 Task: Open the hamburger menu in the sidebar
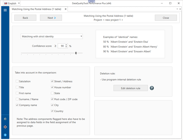(x=5, y=10)
